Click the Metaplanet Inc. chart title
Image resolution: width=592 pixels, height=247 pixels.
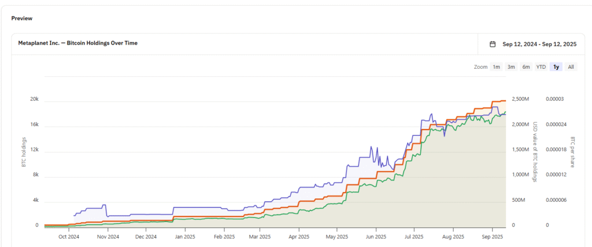(x=78, y=43)
